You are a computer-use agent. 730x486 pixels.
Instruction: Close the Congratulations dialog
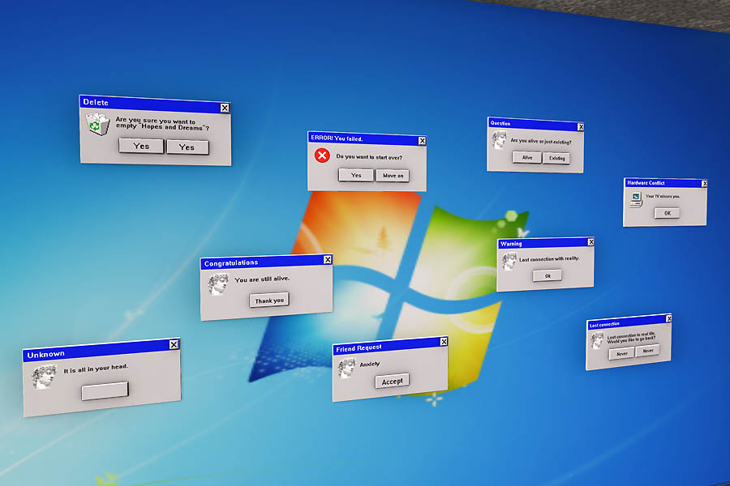pos(328,259)
